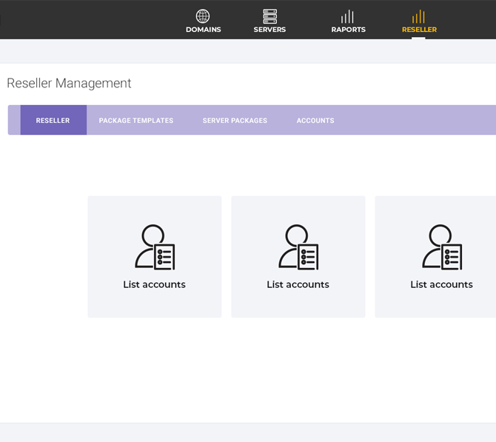Click the Domains globe icon

(203, 16)
